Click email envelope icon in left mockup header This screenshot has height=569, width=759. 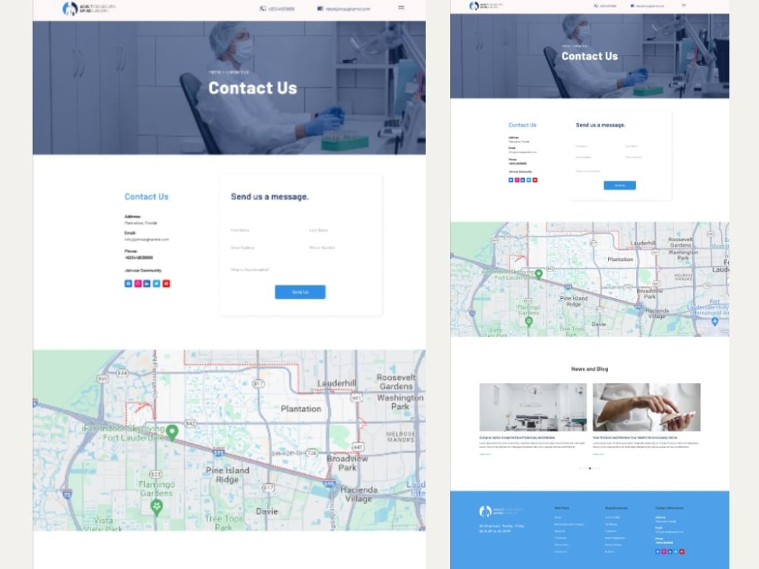click(x=320, y=8)
